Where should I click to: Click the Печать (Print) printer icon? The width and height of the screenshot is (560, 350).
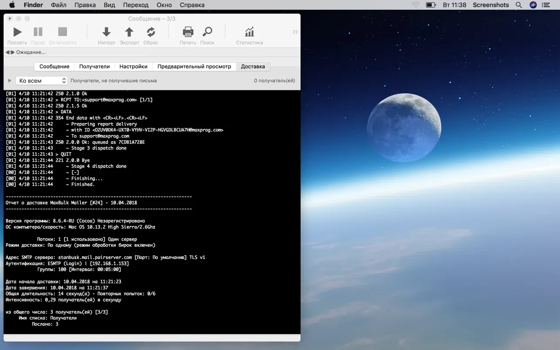(188, 32)
